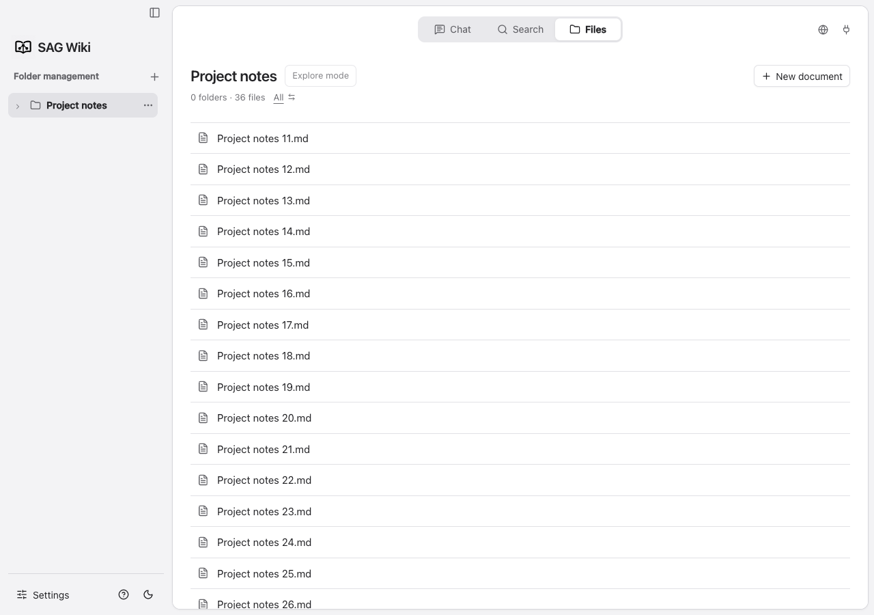The height and width of the screenshot is (615, 874).
Task: Select Project notes folder in sidebar
Action: [x=83, y=105]
